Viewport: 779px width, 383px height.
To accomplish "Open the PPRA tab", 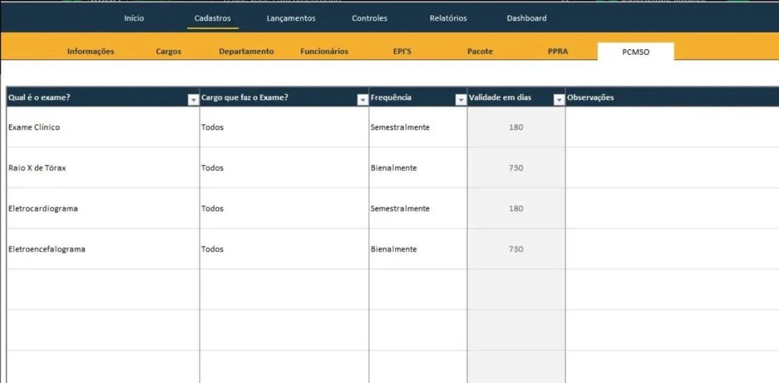I will (557, 52).
